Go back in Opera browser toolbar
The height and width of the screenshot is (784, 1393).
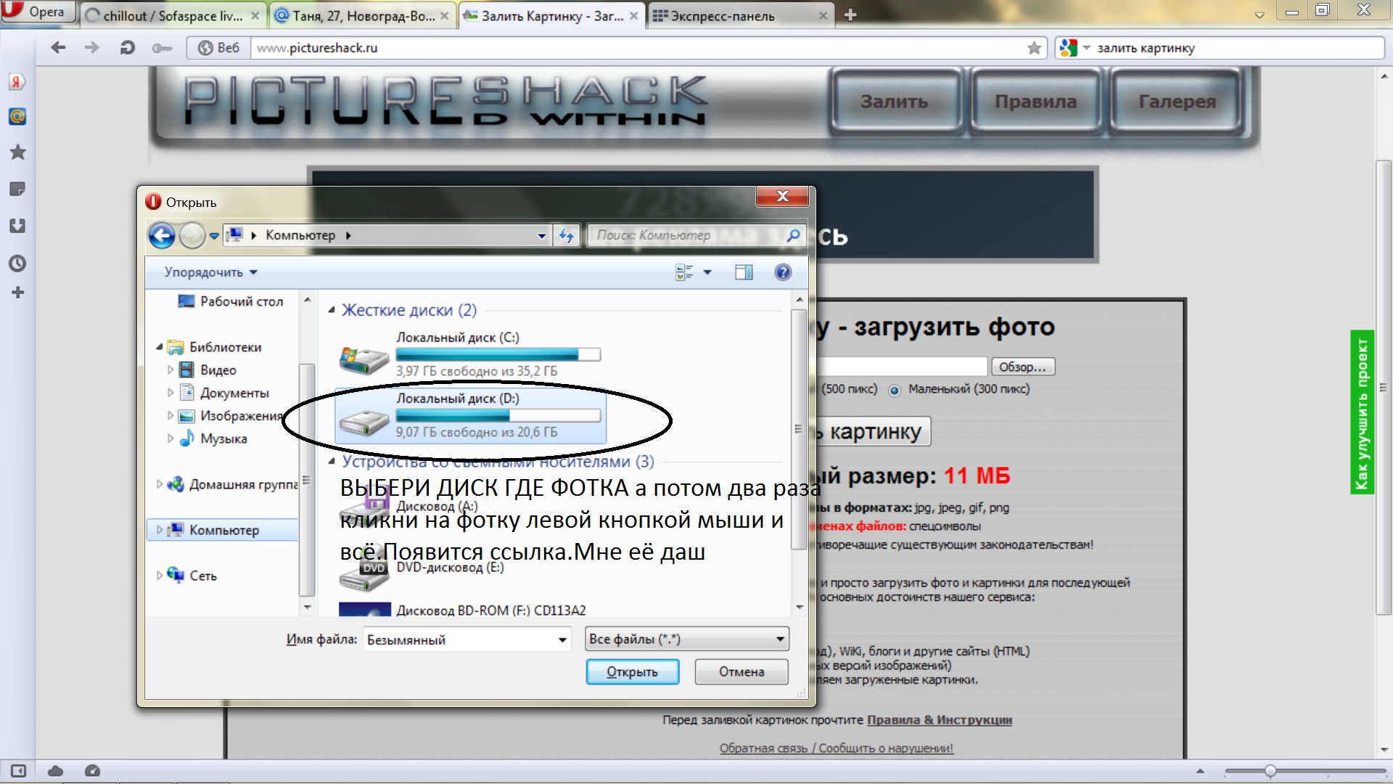pyautogui.click(x=58, y=48)
